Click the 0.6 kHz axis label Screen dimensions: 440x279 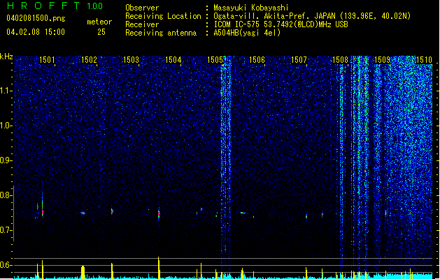6,265
